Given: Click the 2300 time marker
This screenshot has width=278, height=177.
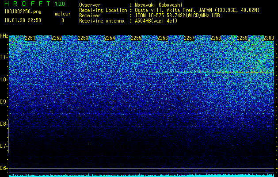Looking at the screenshot, I should tap(269, 38).
